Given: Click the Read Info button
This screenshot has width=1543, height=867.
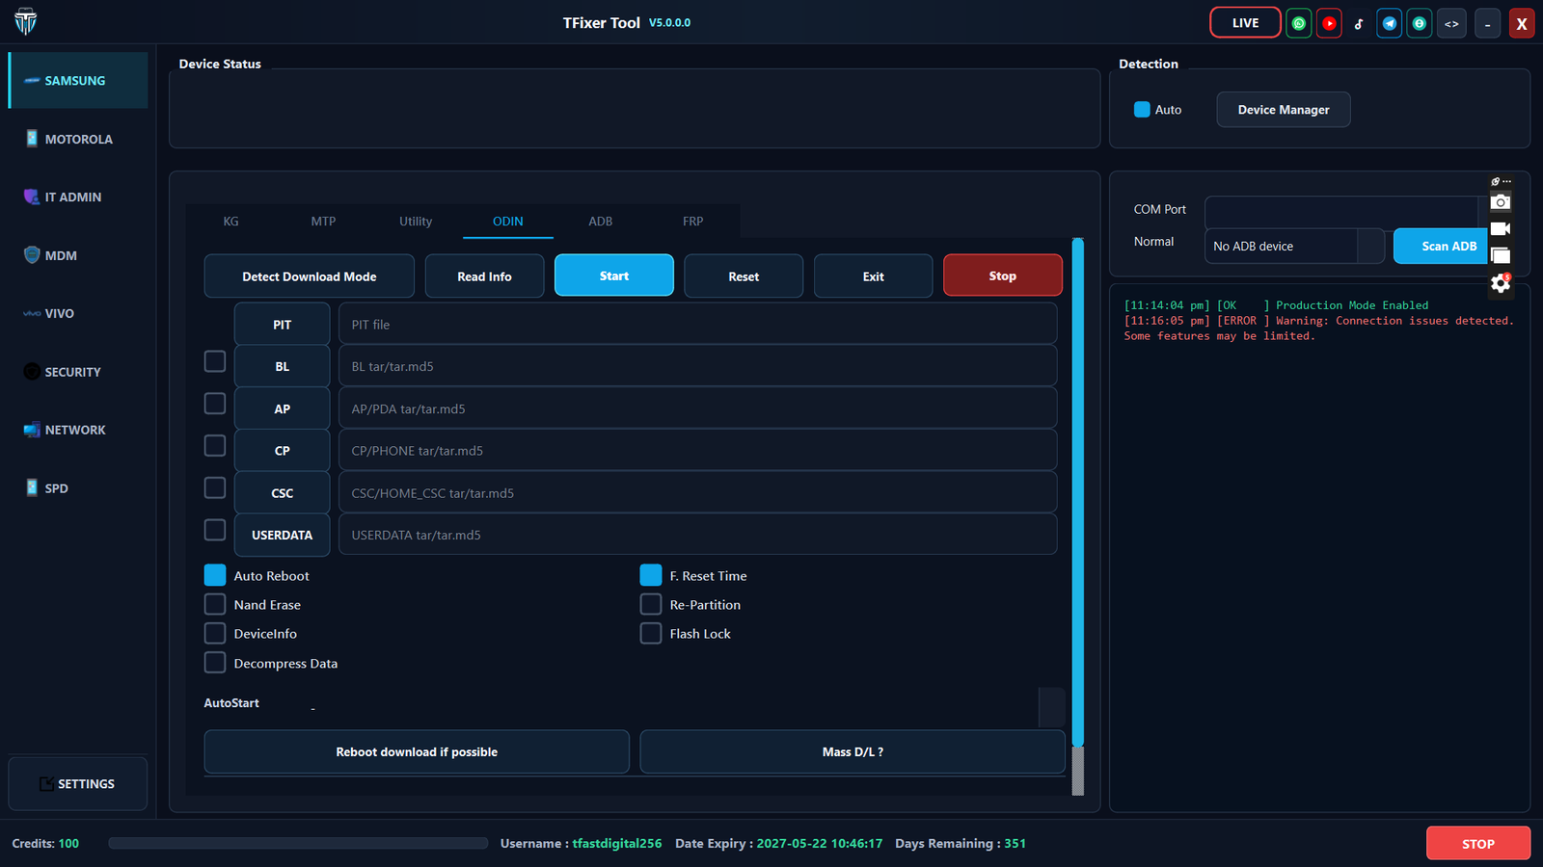Looking at the screenshot, I should [x=484, y=276].
